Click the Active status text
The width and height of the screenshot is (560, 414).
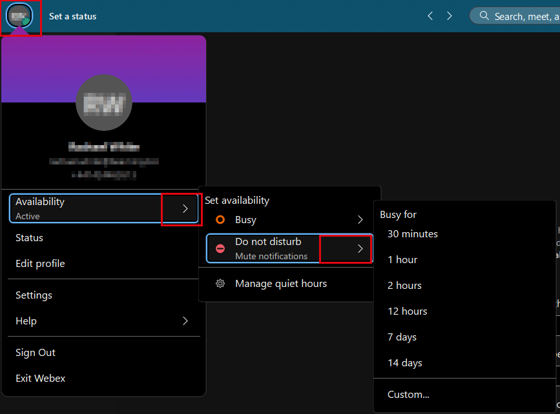click(x=28, y=217)
